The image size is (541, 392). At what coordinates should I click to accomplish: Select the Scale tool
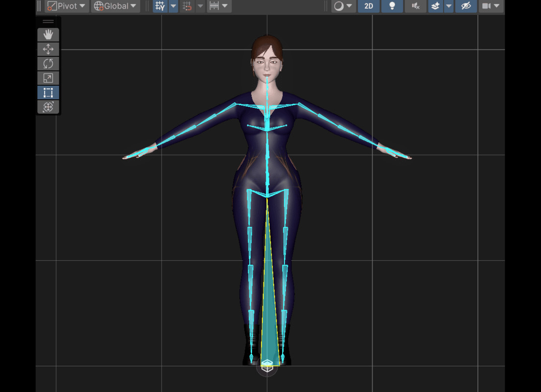tap(47, 78)
